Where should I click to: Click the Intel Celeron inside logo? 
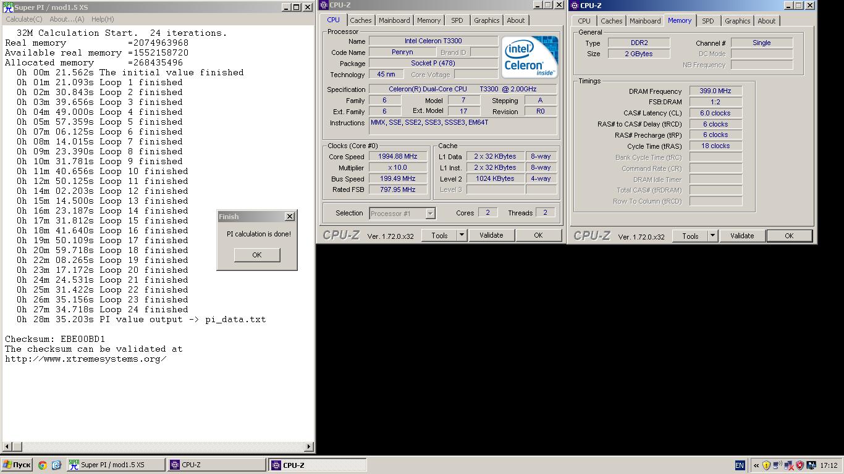click(x=530, y=57)
